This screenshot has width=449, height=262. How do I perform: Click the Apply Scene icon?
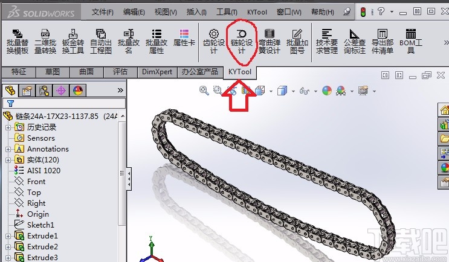341,91
